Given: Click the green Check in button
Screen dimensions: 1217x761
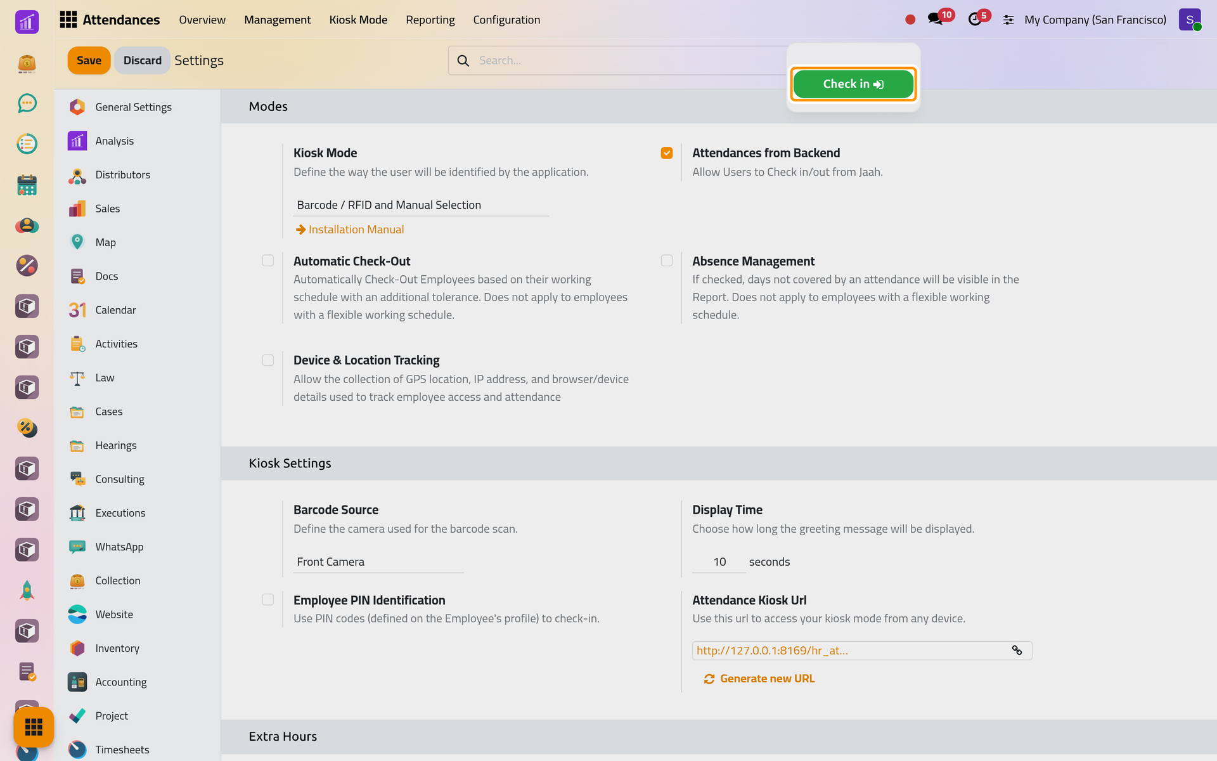Looking at the screenshot, I should coord(853,84).
